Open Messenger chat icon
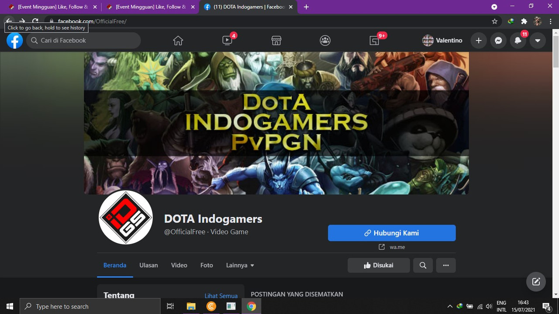 pos(498,41)
